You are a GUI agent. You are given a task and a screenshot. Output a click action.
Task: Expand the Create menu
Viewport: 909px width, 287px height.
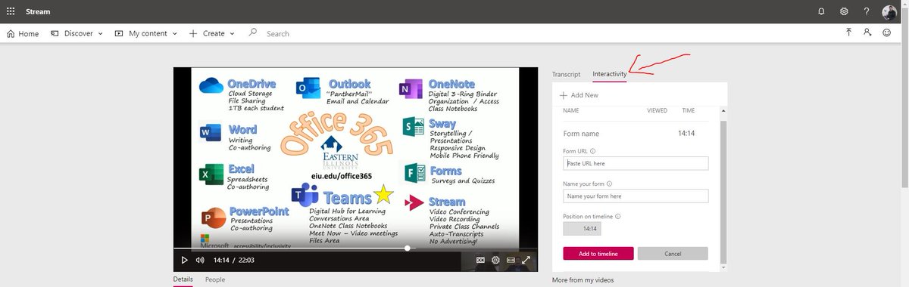click(x=211, y=33)
